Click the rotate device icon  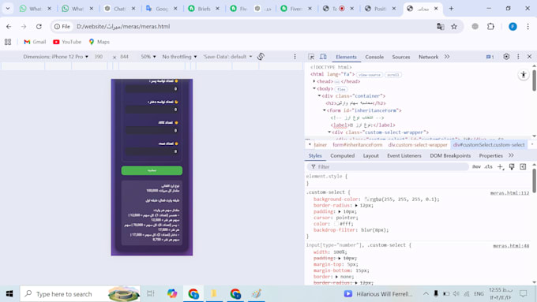click(x=261, y=57)
